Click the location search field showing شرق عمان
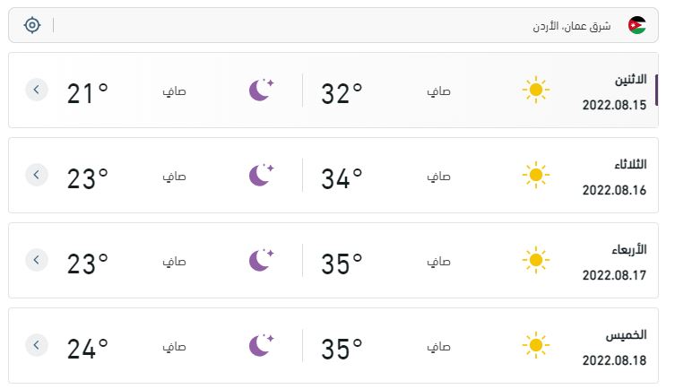This screenshot has height=389, width=675. point(333,25)
